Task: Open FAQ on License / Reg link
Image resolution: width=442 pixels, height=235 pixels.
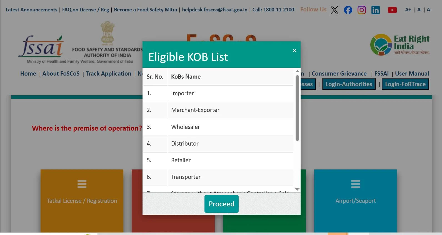Action: pos(86,10)
